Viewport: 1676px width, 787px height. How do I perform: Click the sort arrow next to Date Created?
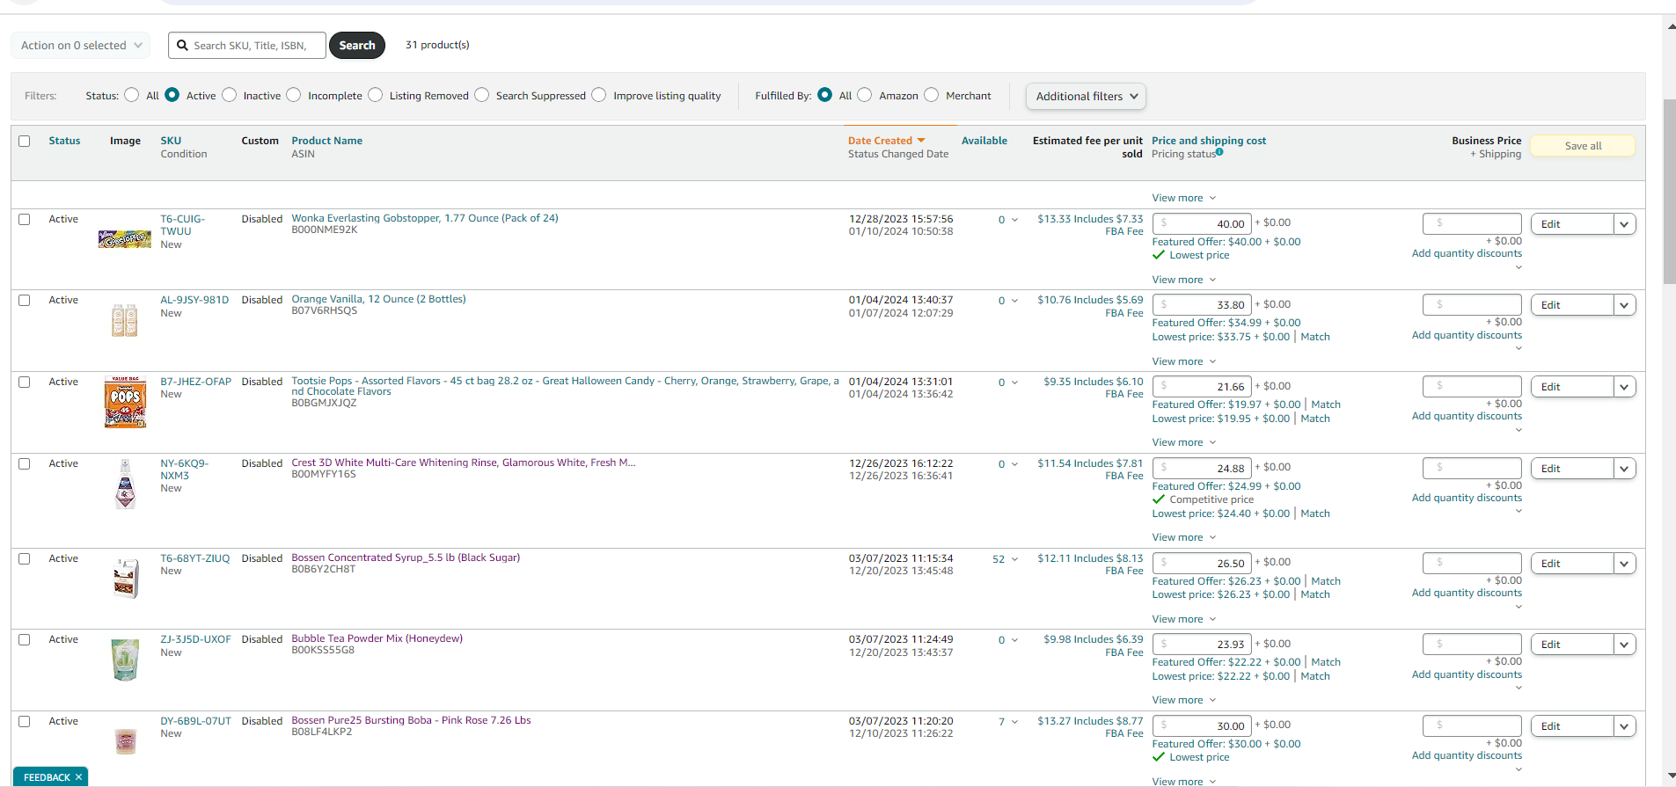(x=921, y=141)
